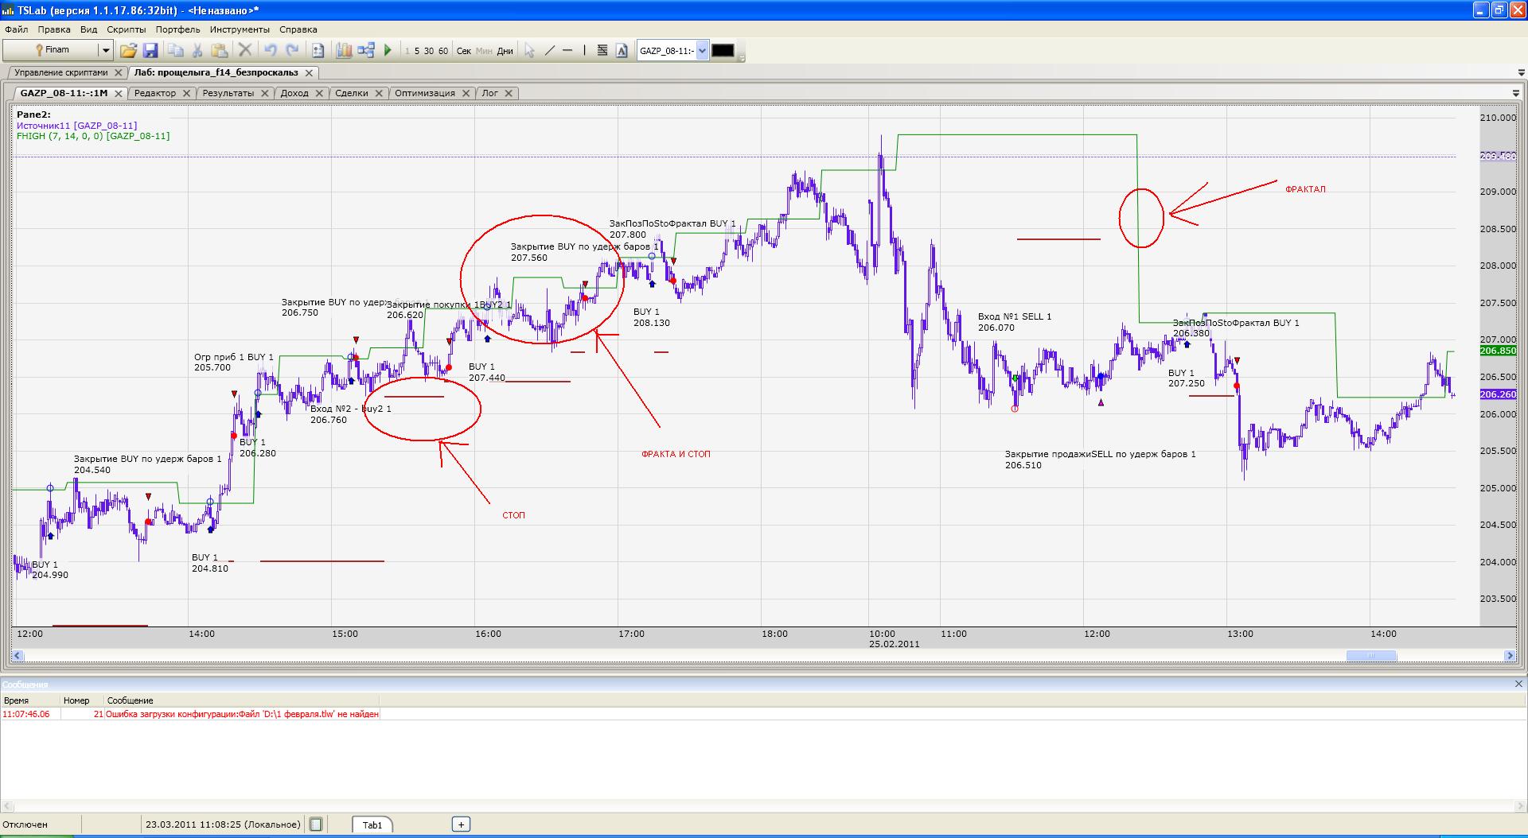Switch to the Редактор tab
This screenshot has width=1528, height=838.
155,93
